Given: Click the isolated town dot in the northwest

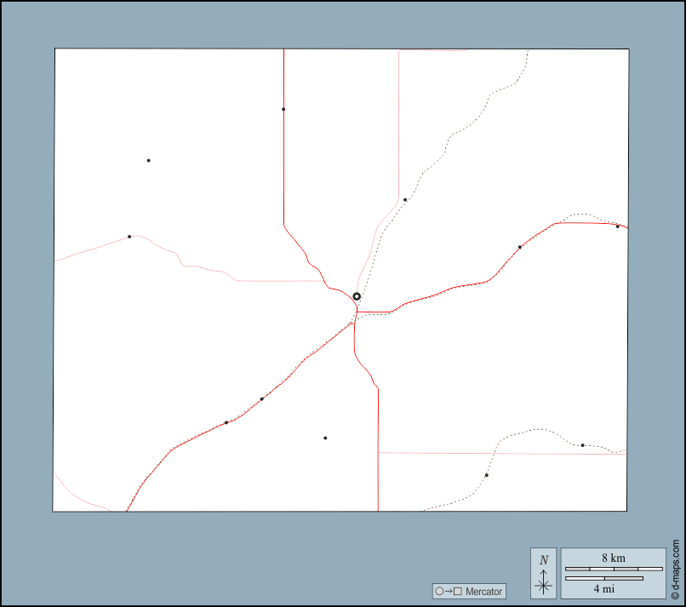Looking at the screenshot, I should pos(148,160).
